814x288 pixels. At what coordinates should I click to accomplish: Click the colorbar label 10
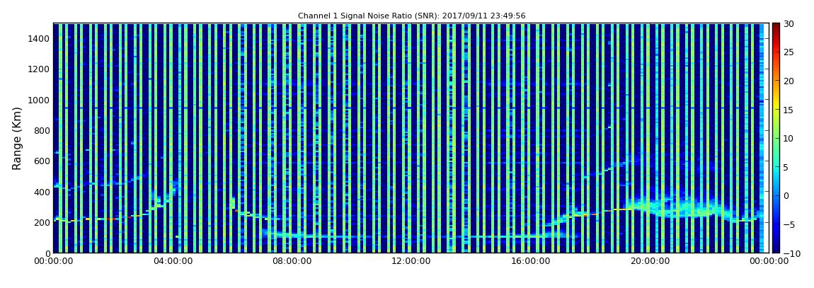(789, 138)
